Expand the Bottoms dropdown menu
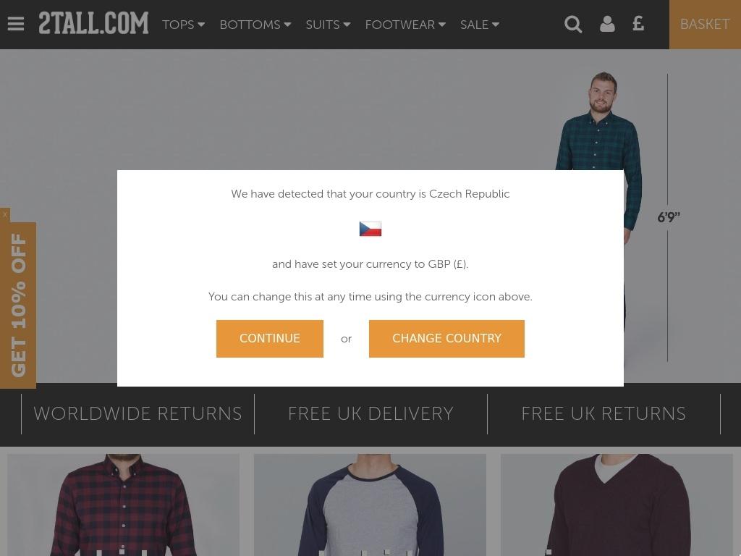741x556 pixels. (255, 25)
